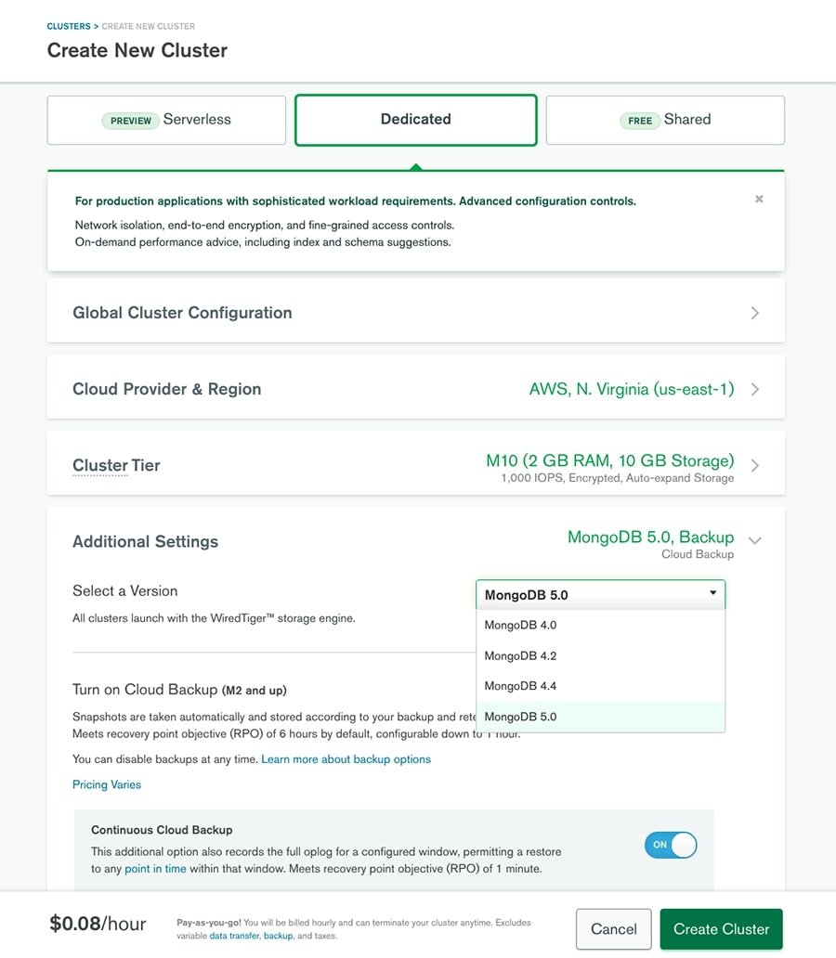This screenshot has height=958, width=836.
Task: Click the Create Cluster button
Action: [721, 928]
